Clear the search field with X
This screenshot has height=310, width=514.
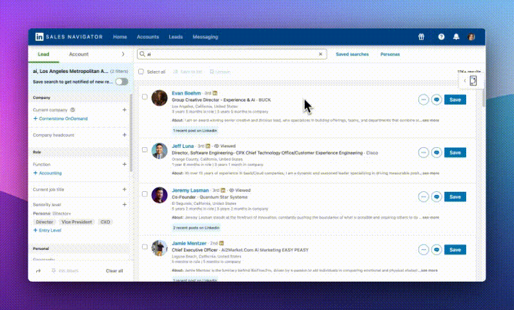pos(320,54)
